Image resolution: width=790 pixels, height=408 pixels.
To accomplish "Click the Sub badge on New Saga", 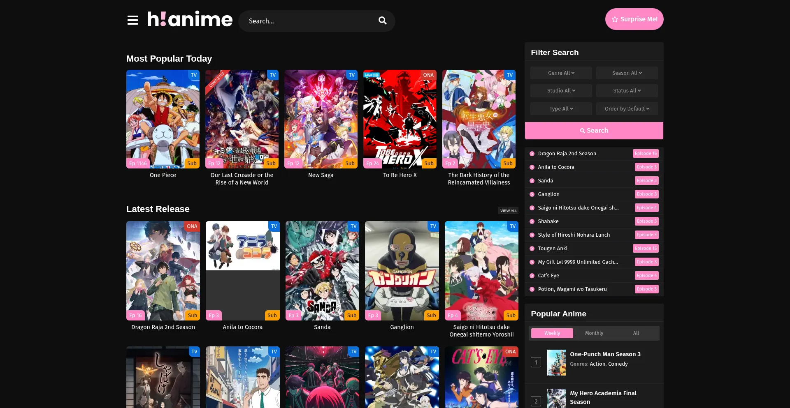I will coord(350,164).
